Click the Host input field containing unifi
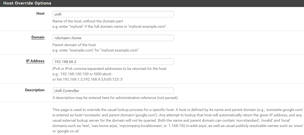304x135 pixels. [x=113, y=14]
